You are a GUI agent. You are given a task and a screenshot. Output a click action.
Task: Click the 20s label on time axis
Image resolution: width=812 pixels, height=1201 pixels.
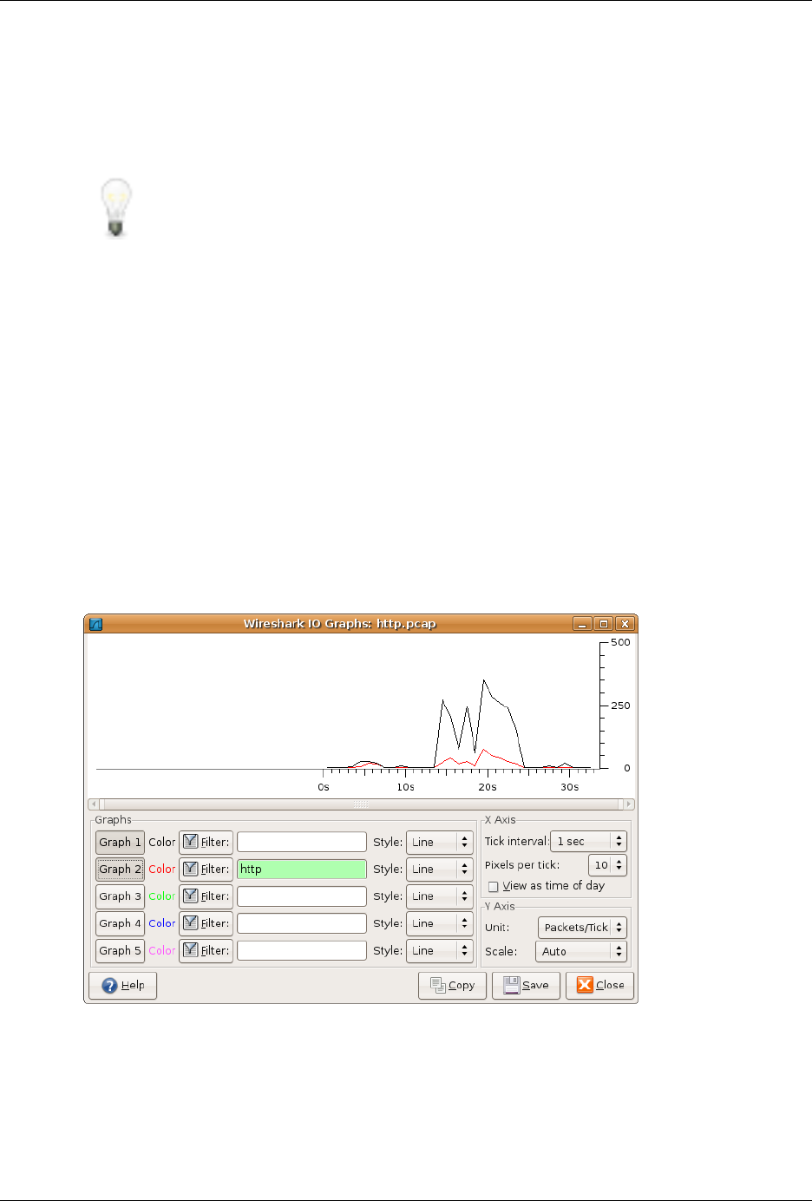coord(488,787)
